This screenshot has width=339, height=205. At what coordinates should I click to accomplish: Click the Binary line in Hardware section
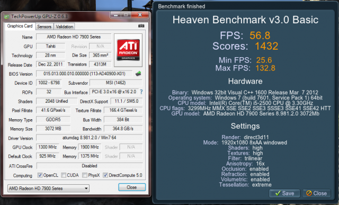tap(245, 93)
